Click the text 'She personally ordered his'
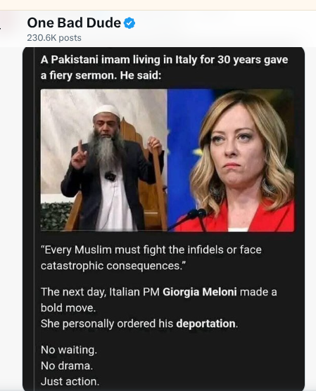The image size is (316, 391). pyautogui.click(x=107, y=323)
